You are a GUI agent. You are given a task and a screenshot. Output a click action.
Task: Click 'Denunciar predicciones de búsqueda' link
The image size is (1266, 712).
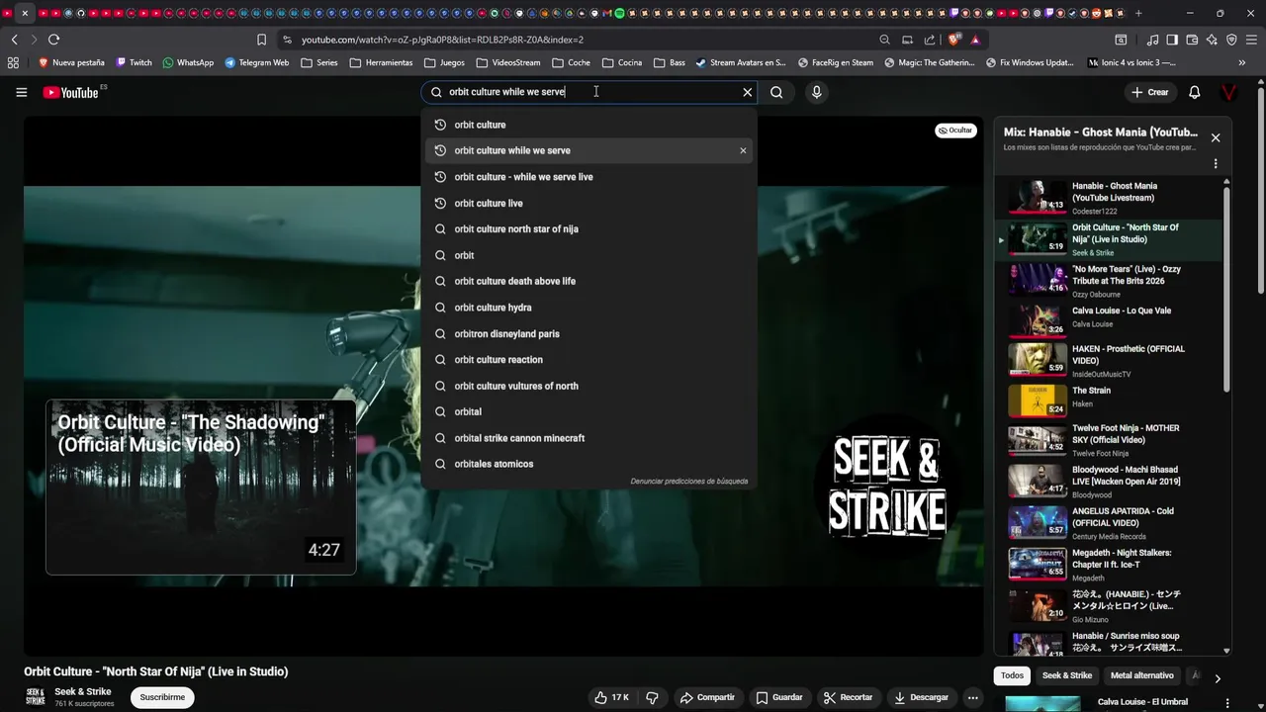tap(689, 482)
